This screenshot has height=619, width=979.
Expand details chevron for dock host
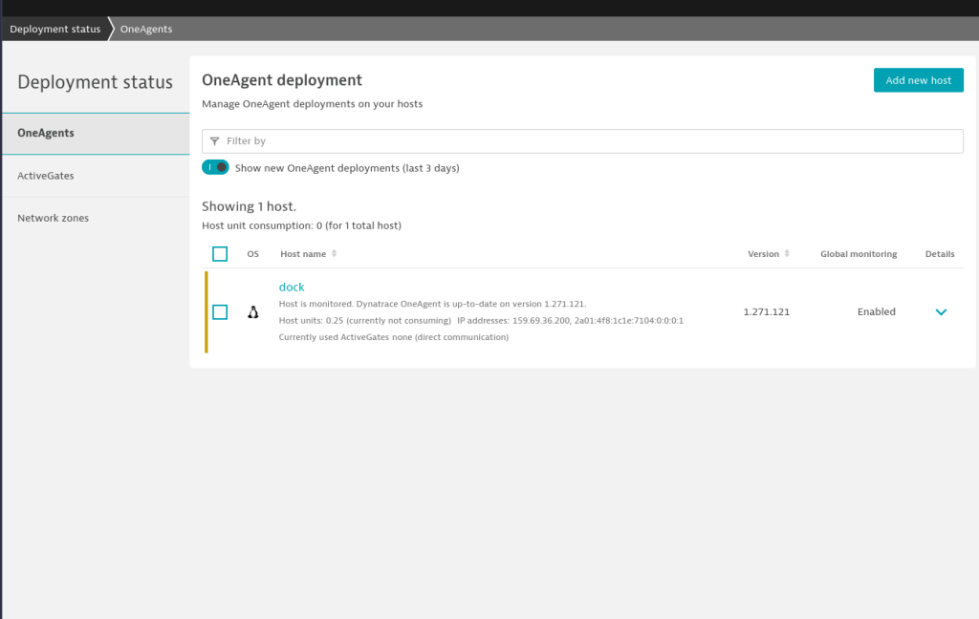coord(941,312)
